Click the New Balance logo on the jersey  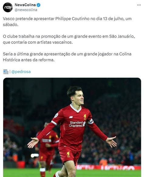pyautogui.click(x=71, y=117)
